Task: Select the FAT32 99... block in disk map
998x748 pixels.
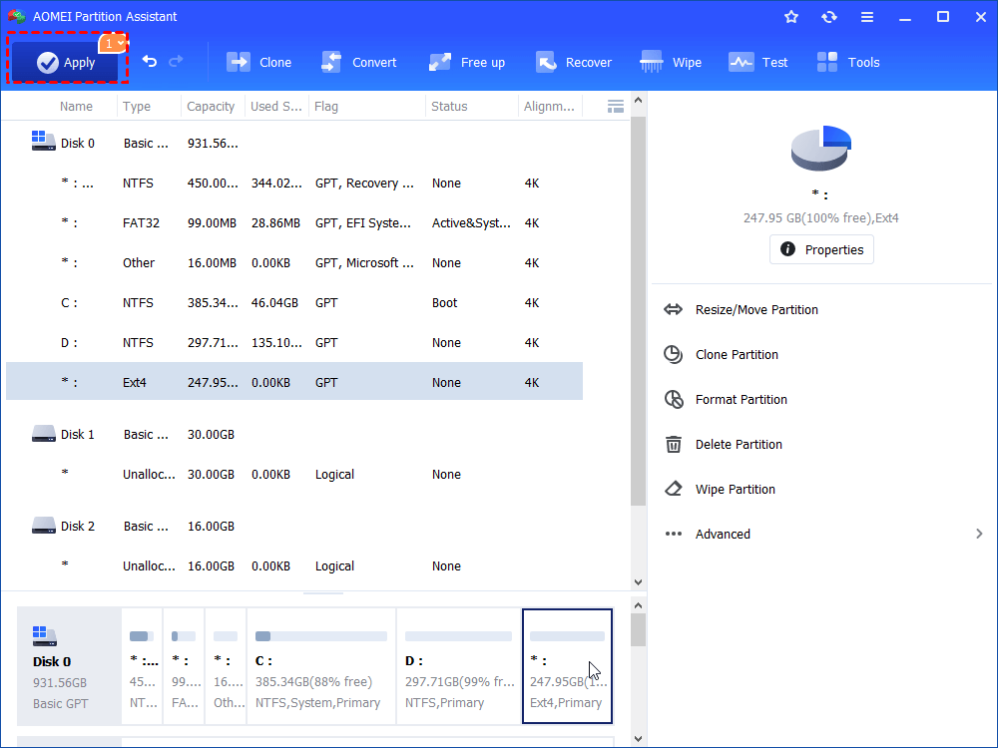Action: (x=184, y=666)
